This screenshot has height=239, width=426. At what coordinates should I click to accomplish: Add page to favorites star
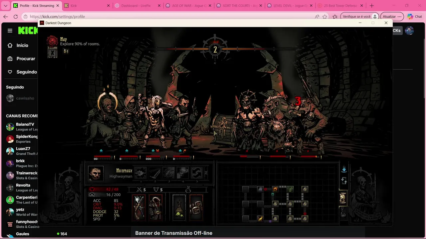pyautogui.click(x=325, y=17)
